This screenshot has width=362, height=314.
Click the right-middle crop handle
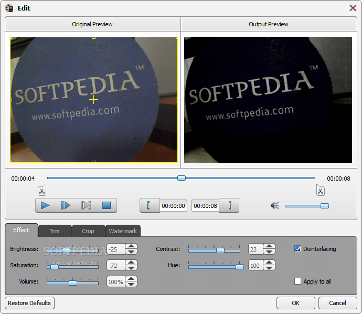point(177,100)
